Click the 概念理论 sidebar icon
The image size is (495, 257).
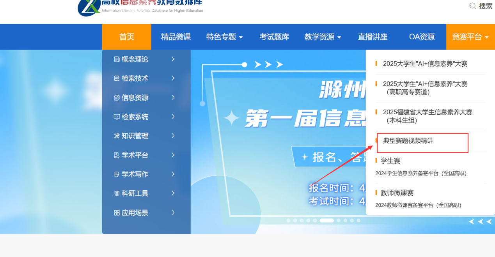(x=117, y=59)
